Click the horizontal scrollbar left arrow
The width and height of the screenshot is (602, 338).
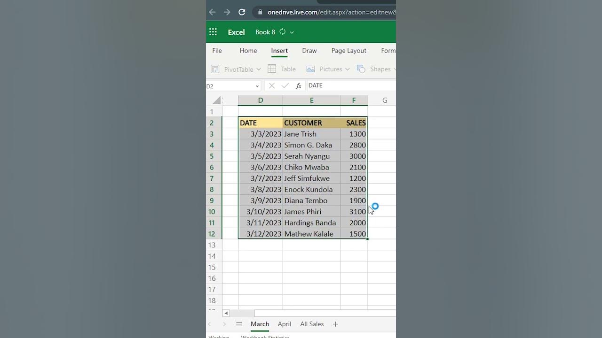coord(226,313)
